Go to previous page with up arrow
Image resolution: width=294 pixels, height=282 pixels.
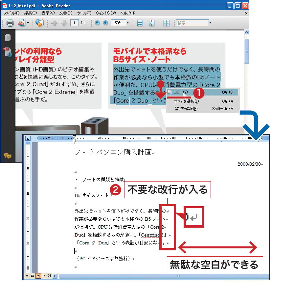(55, 23)
